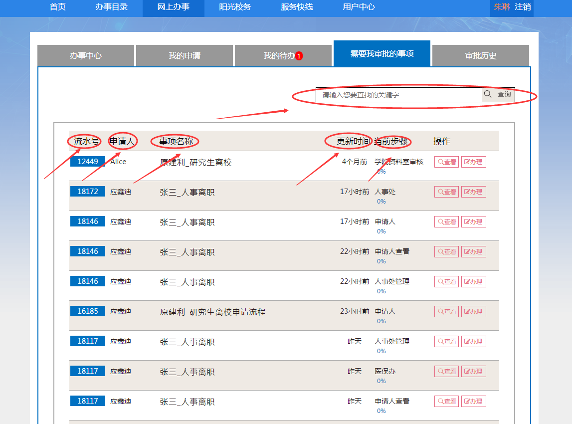Select 首页 in the top navigation

point(58,7)
